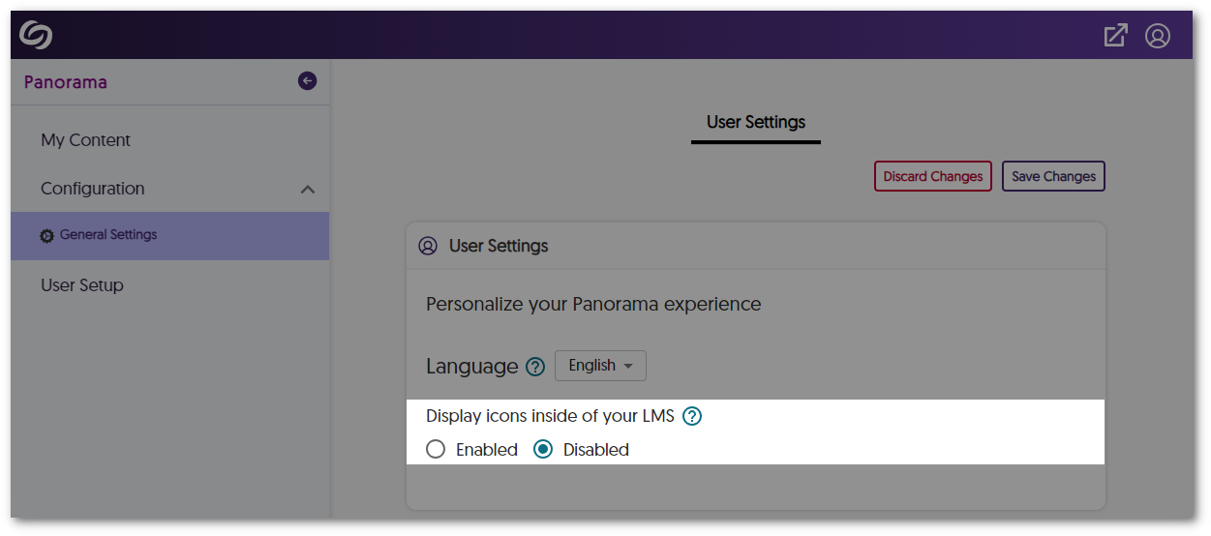Click the Configuration sidebar label
Screen dimensions: 1211x536
pos(93,189)
